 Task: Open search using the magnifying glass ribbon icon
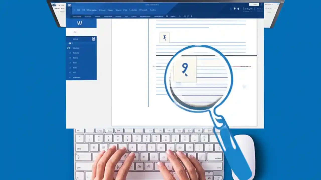167,16
